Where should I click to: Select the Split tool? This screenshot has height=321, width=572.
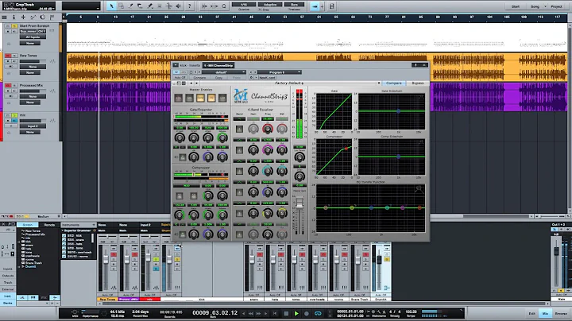130,6
